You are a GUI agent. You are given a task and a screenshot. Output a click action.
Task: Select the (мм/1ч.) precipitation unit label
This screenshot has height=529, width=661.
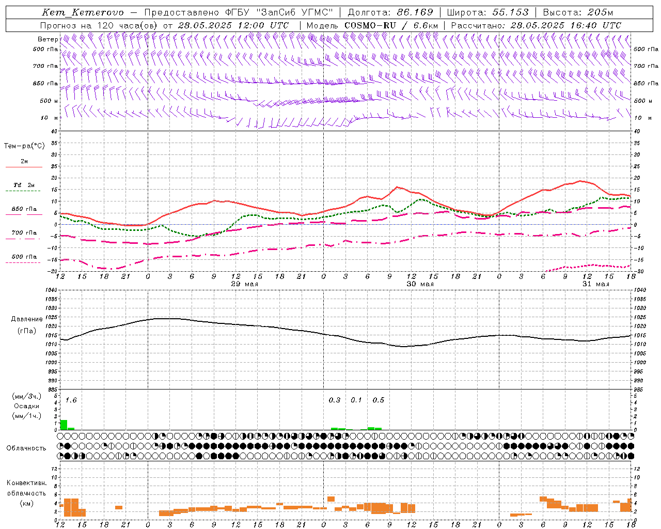click(27, 416)
